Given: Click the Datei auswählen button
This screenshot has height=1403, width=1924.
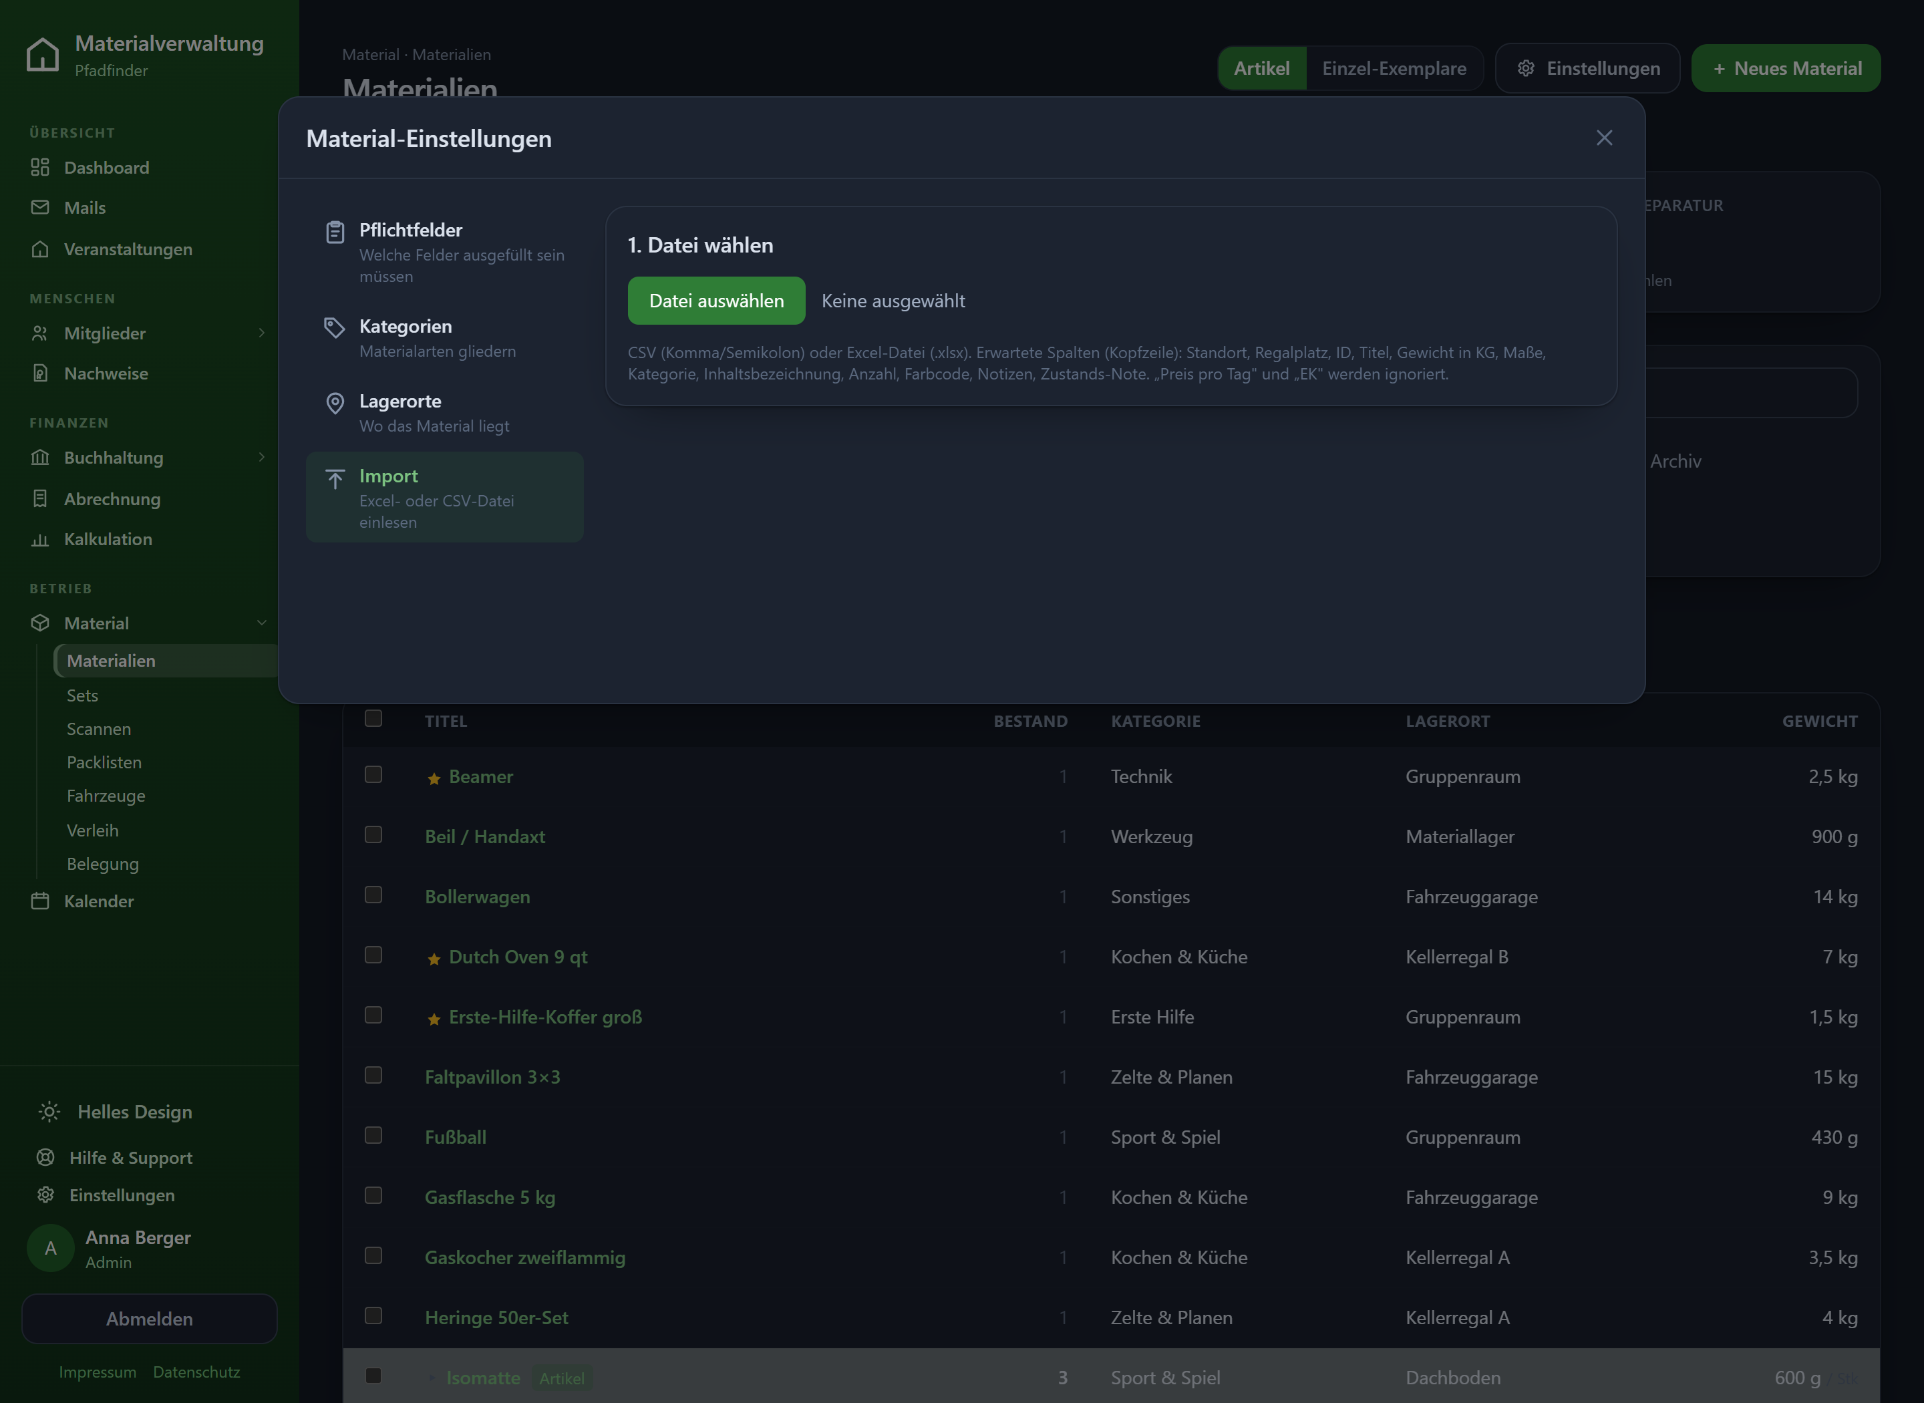Looking at the screenshot, I should [x=715, y=301].
